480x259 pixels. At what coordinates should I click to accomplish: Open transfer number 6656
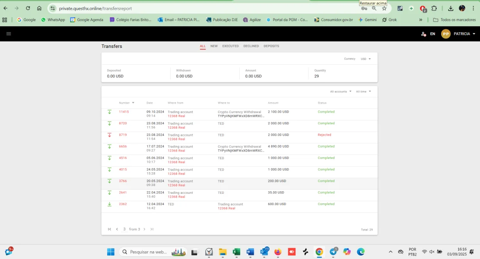tap(123, 146)
